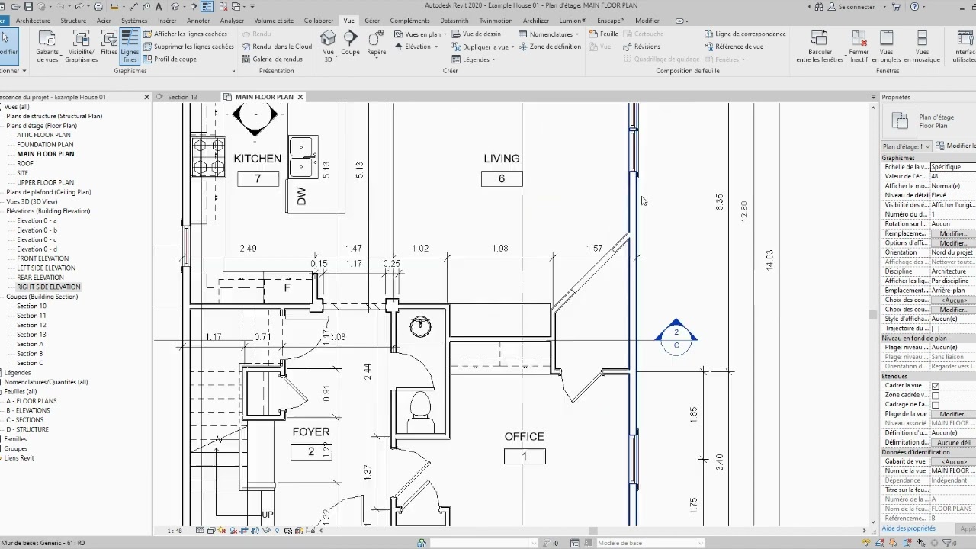Click Basculer entre les fenêtres
This screenshot has height=549, width=976.
(820, 47)
